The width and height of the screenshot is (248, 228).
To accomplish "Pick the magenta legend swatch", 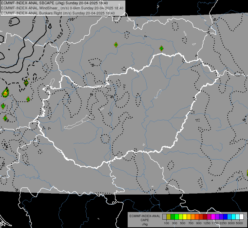I will pos(213,217).
